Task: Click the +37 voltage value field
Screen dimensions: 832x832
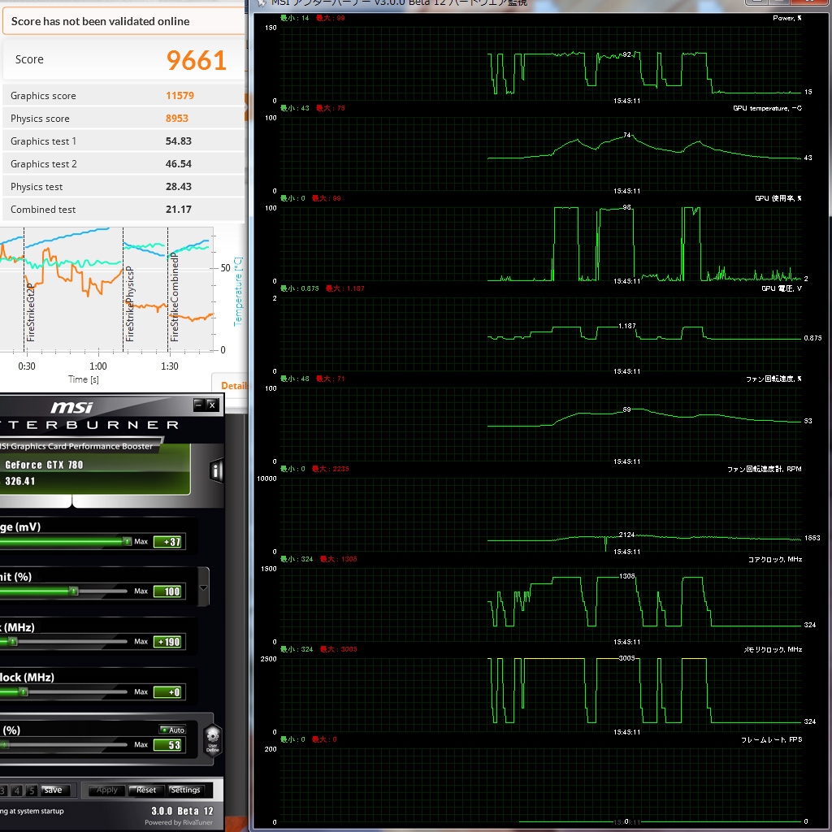Action: click(x=169, y=542)
